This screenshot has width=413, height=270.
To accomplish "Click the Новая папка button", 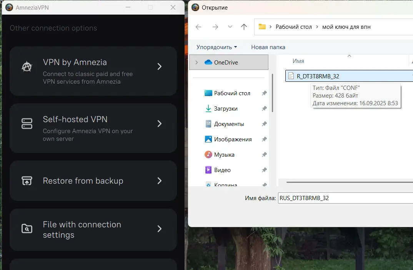I will [x=268, y=47].
